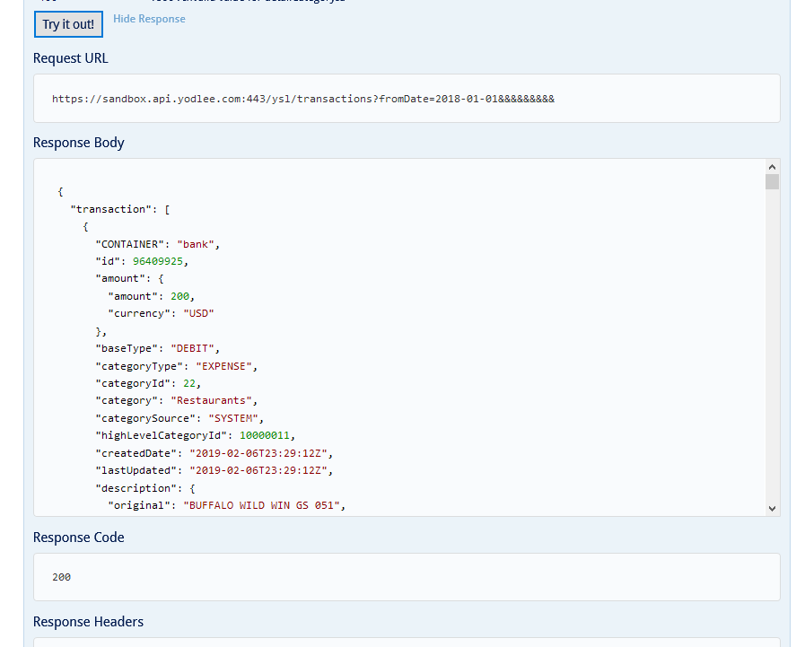Screen dimensions: 796x647
Task: Click the Request URL heading
Action: 71,58
